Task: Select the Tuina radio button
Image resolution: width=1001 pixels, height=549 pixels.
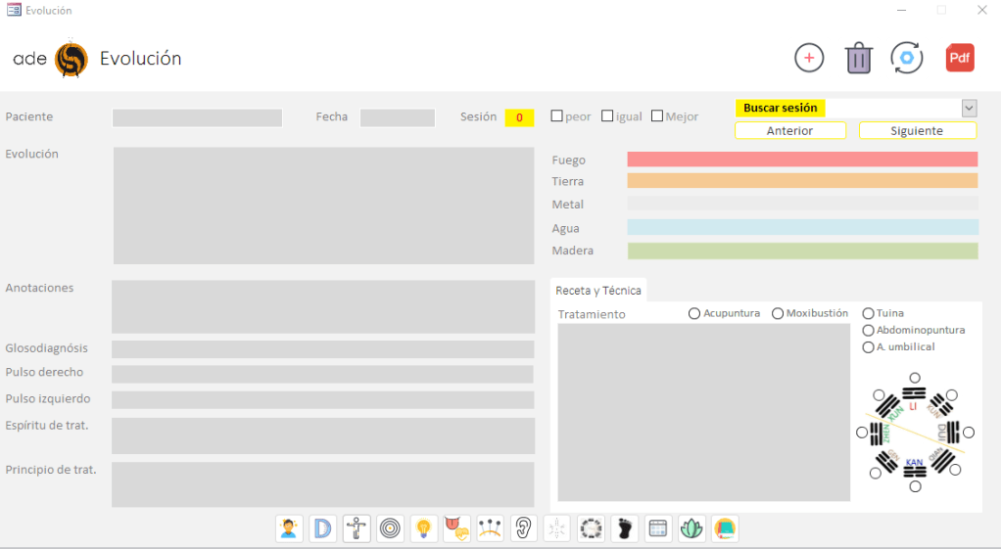Action: [868, 313]
